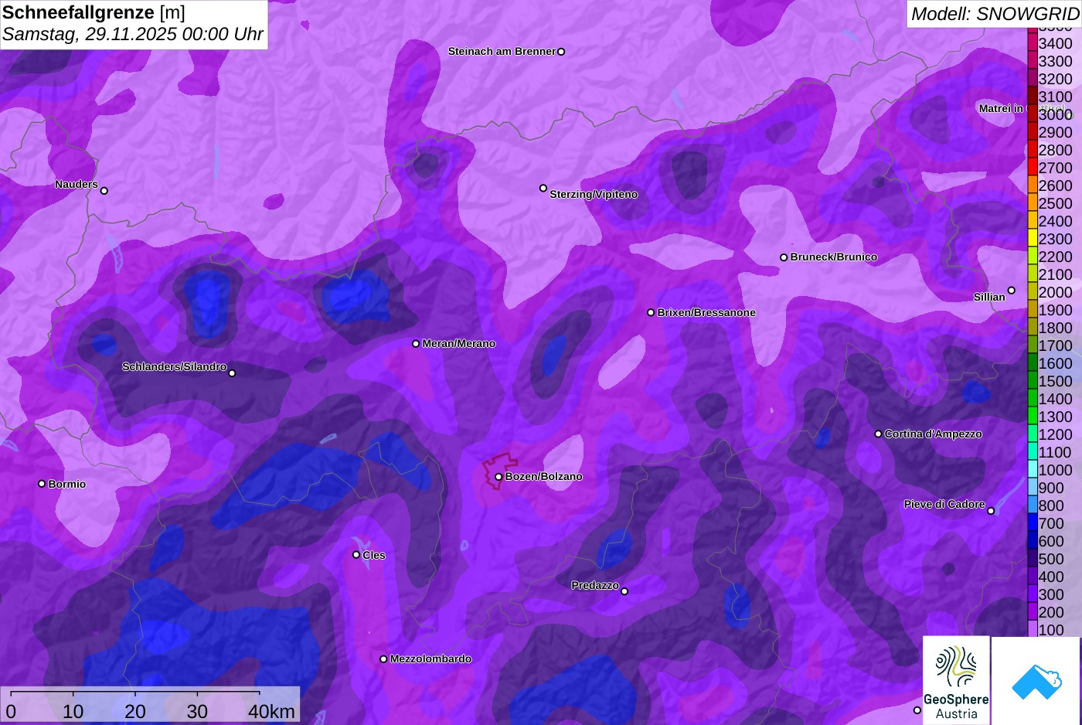
Task: Click the GeoSphere Austria logo
Action: click(x=956, y=679)
